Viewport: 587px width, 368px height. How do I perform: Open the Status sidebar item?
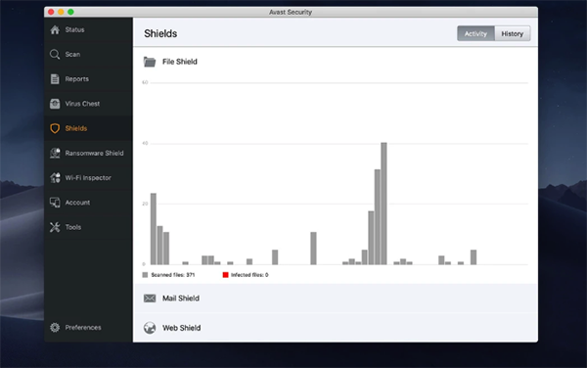tap(88, 29)
